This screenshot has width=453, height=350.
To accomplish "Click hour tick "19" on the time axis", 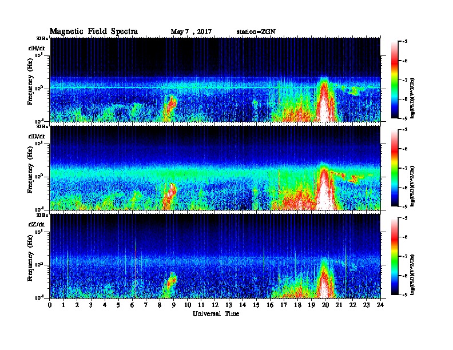I will (311, 305).
